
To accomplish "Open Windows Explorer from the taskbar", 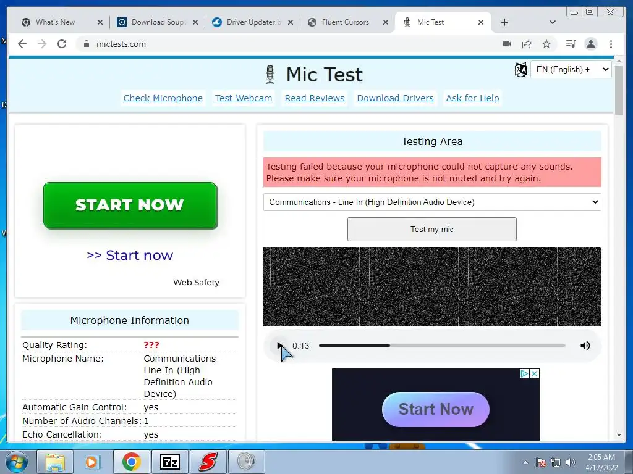I will (x=55, y=462).
